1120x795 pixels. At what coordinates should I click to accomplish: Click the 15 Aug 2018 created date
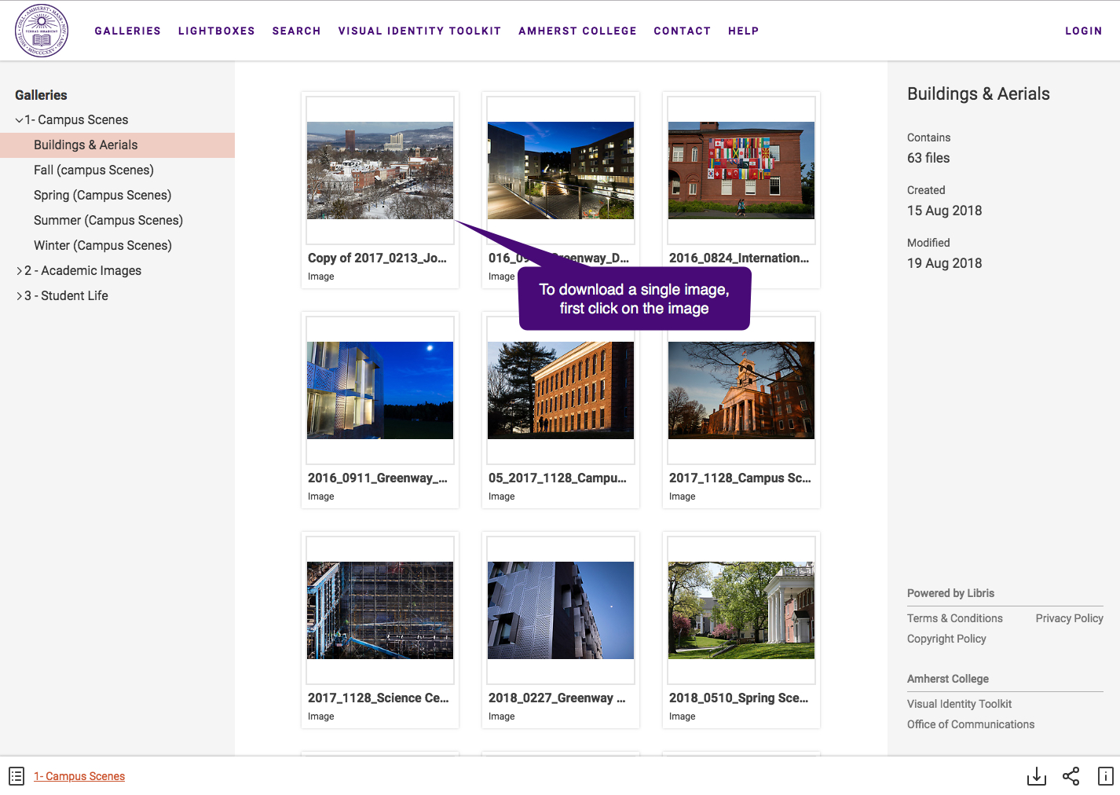coord(945,211)
